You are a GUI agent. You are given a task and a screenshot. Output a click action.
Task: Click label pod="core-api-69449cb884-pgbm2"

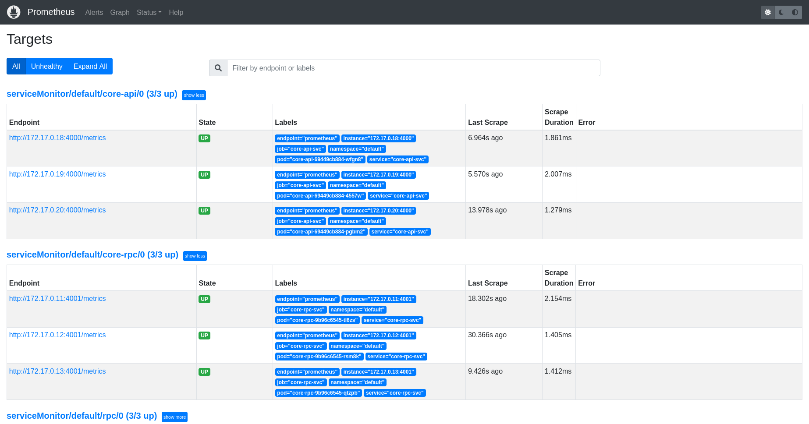click(x=321, y=232)
